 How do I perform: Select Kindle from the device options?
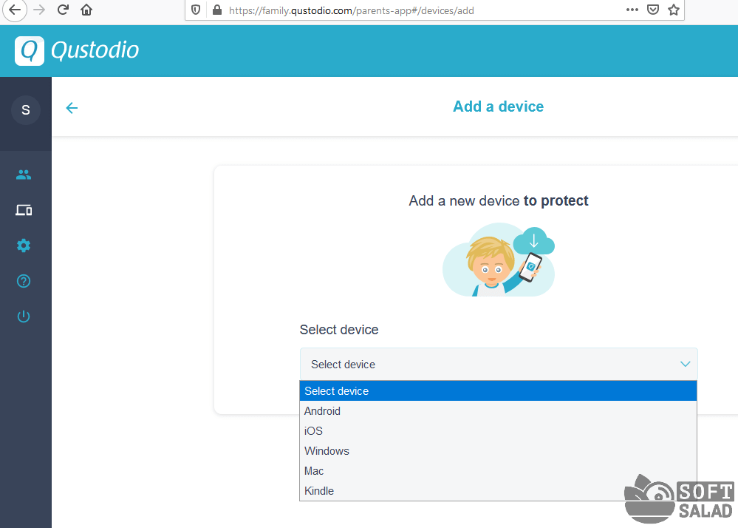319,491
